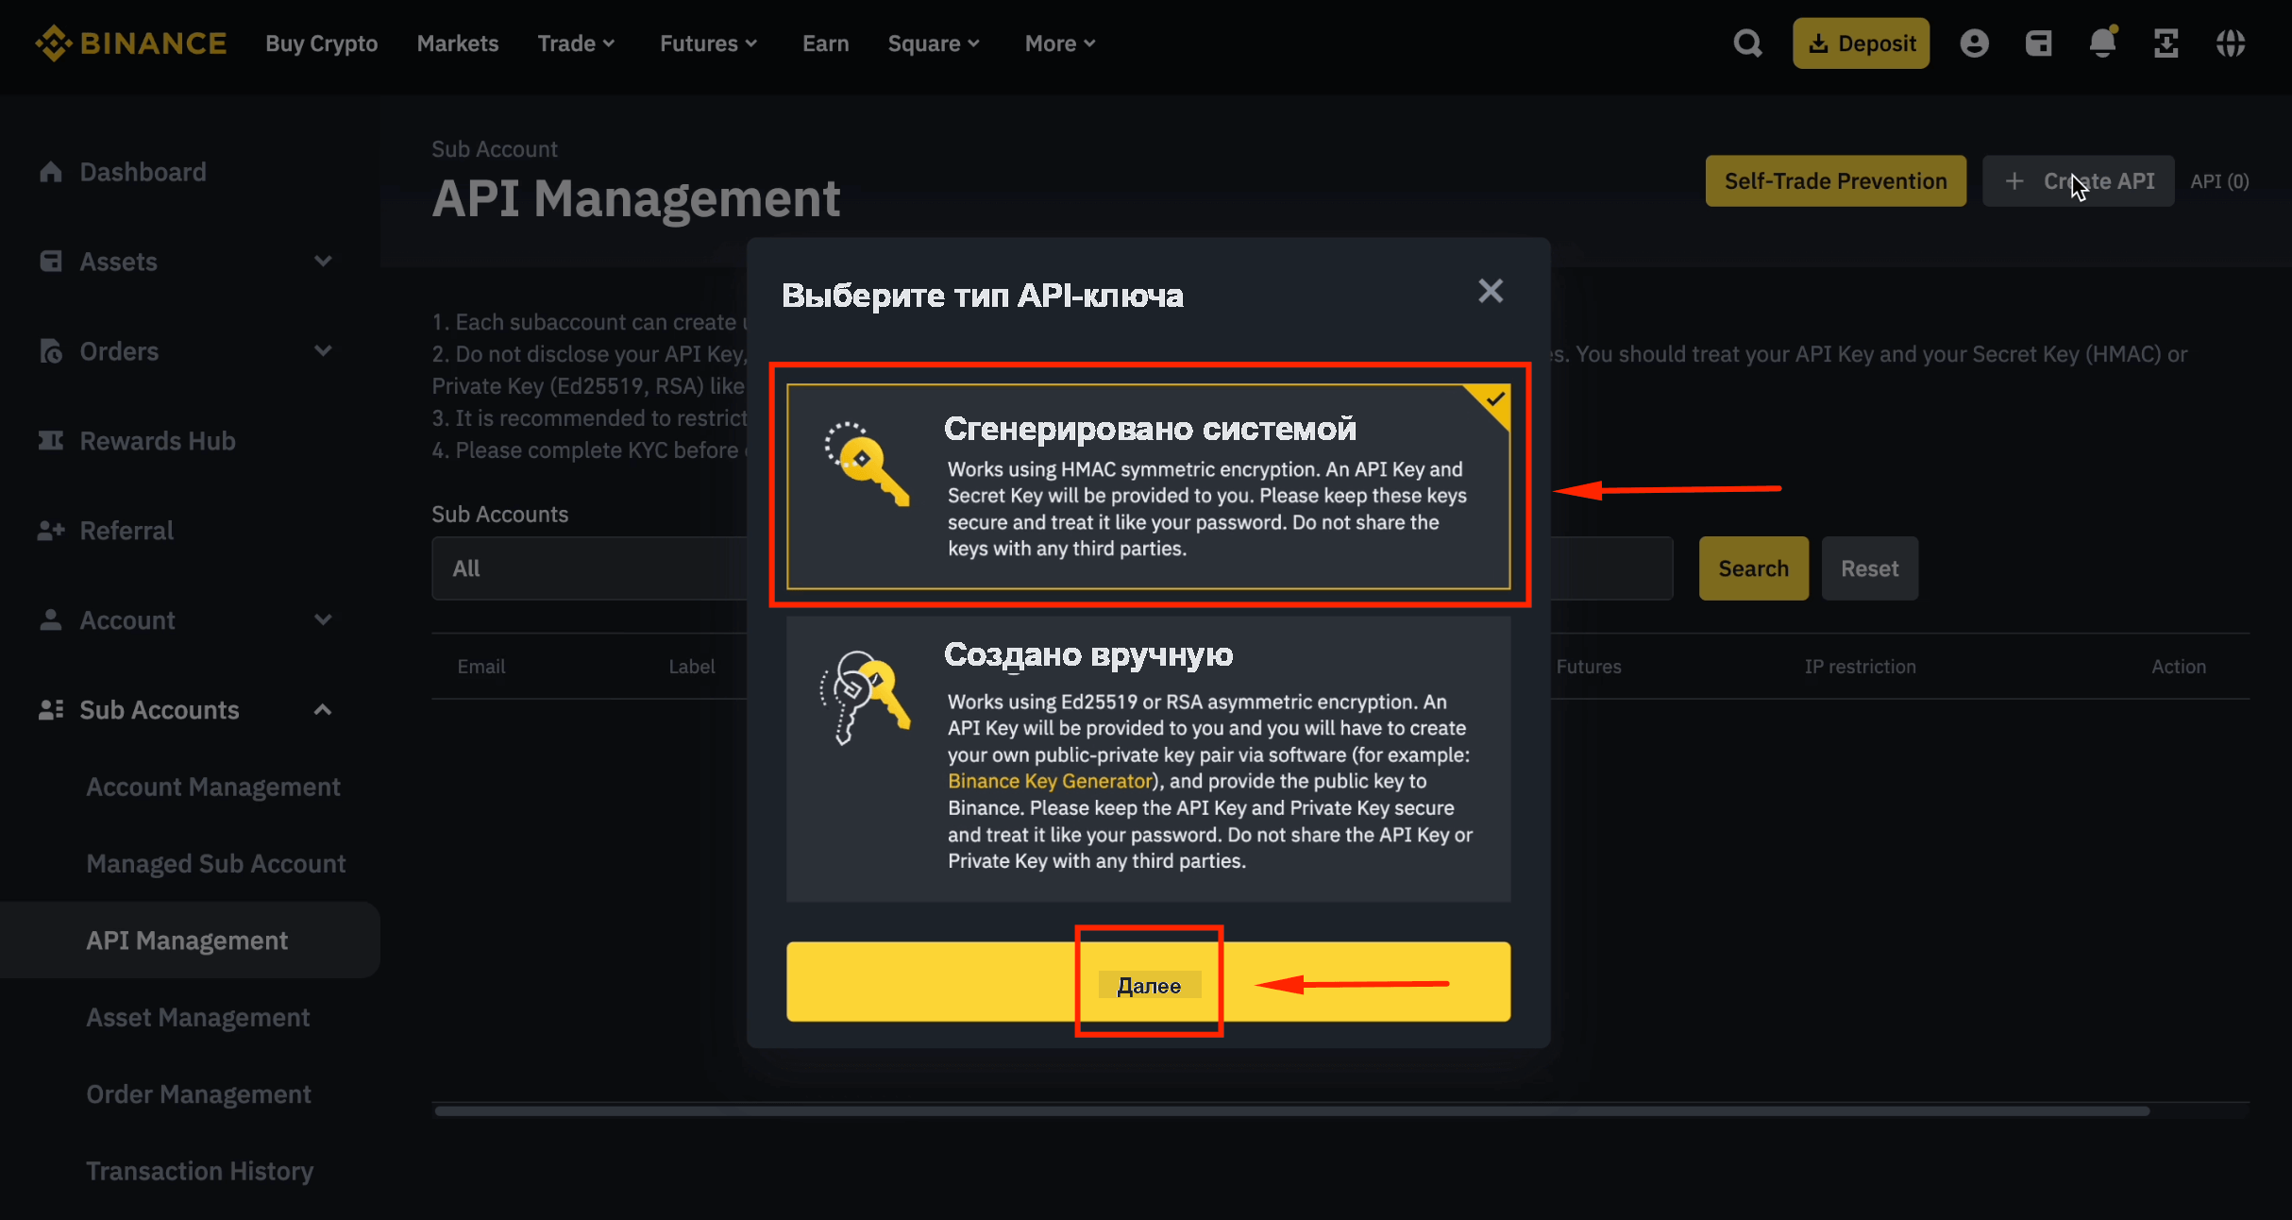This screenshot has width=2292, height=1220.
Task: Click the Action column header
Action: pyautogui.click(x=2179, y=667)
